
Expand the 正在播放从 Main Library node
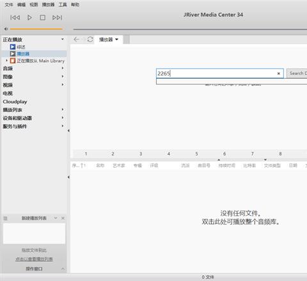tap(6, 61)
